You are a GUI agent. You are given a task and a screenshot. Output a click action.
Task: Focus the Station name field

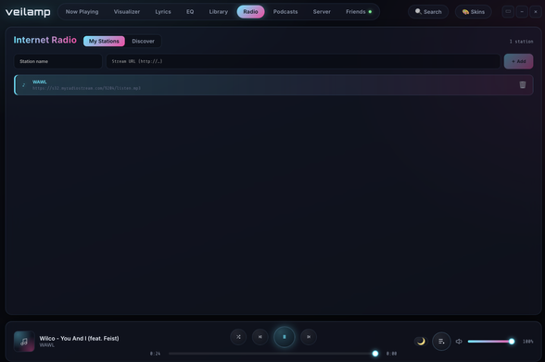[x=58, y=61]
